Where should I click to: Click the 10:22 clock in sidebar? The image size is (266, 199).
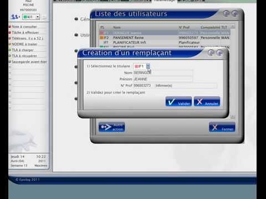click(x=41, y=156)
